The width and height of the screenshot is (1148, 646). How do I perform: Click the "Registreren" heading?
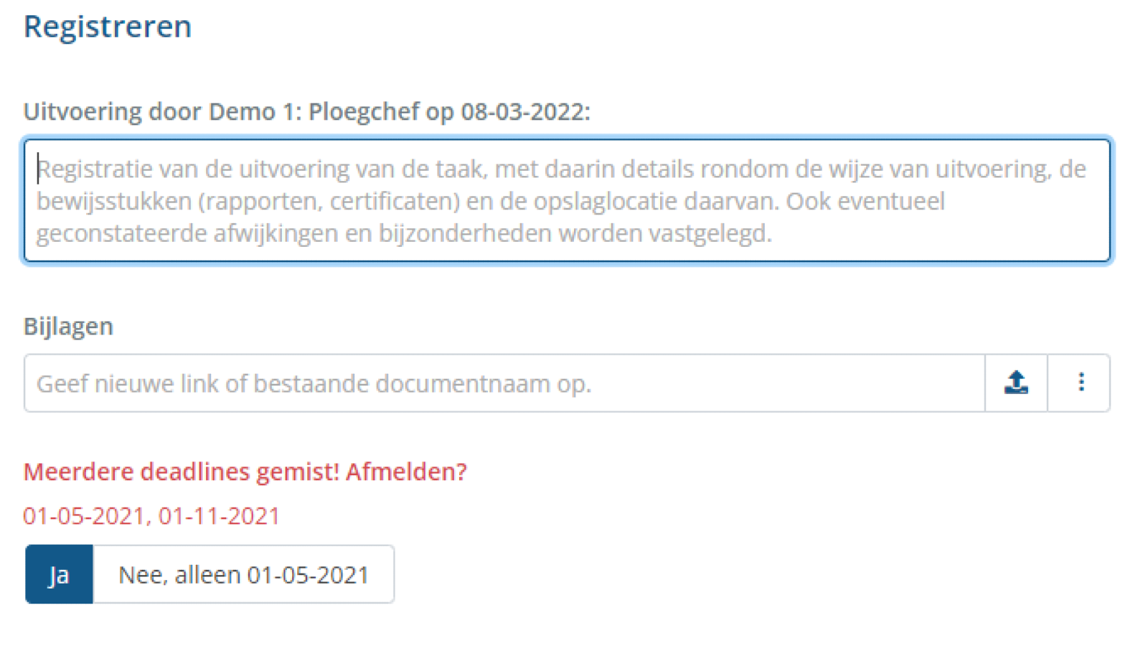pyautogui.click(x=108, y=27)
